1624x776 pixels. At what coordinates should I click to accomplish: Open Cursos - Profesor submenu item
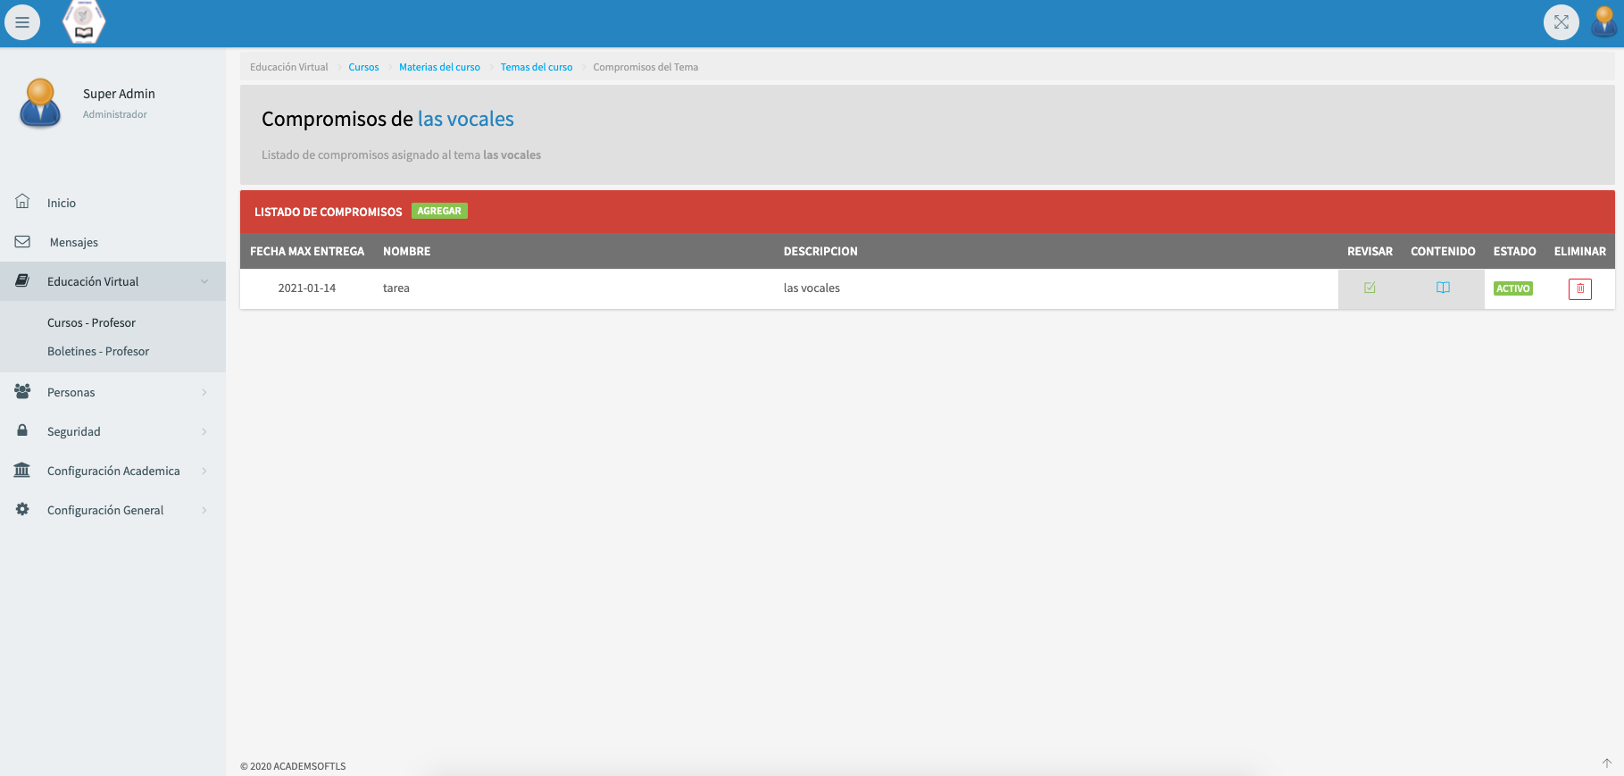point(91,322)
